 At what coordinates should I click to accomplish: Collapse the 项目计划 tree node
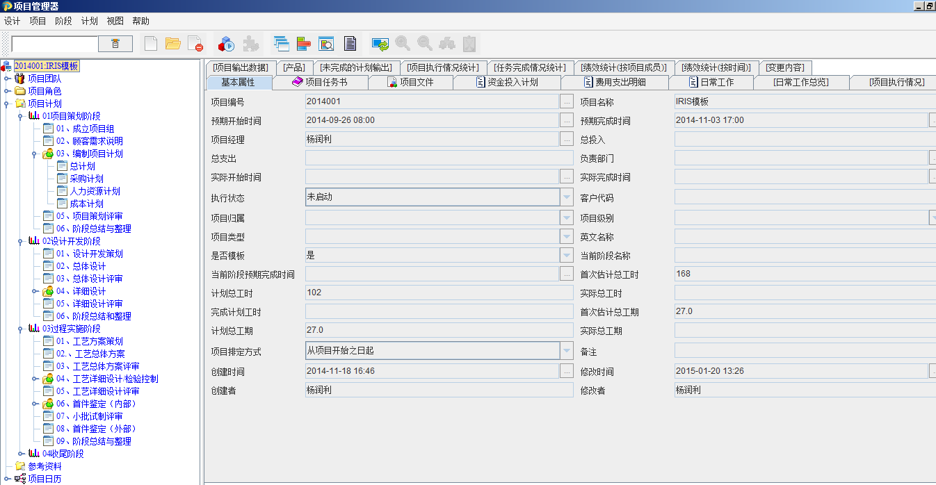(x=8, y=104)
